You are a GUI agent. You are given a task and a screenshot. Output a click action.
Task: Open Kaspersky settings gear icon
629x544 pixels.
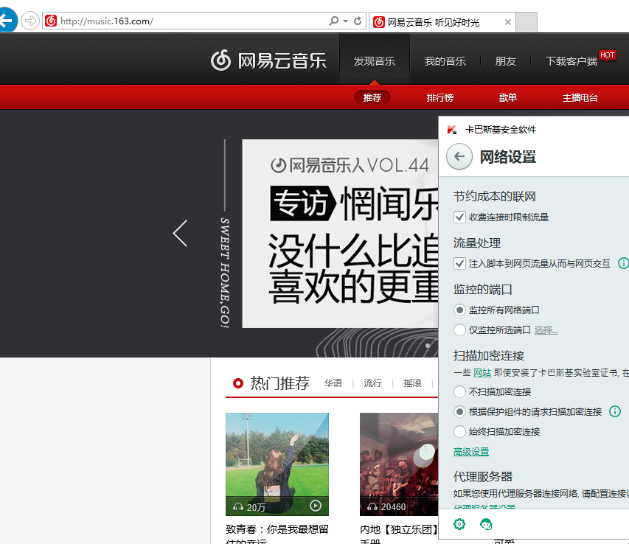pyautogui.click(x=459, y=524)
